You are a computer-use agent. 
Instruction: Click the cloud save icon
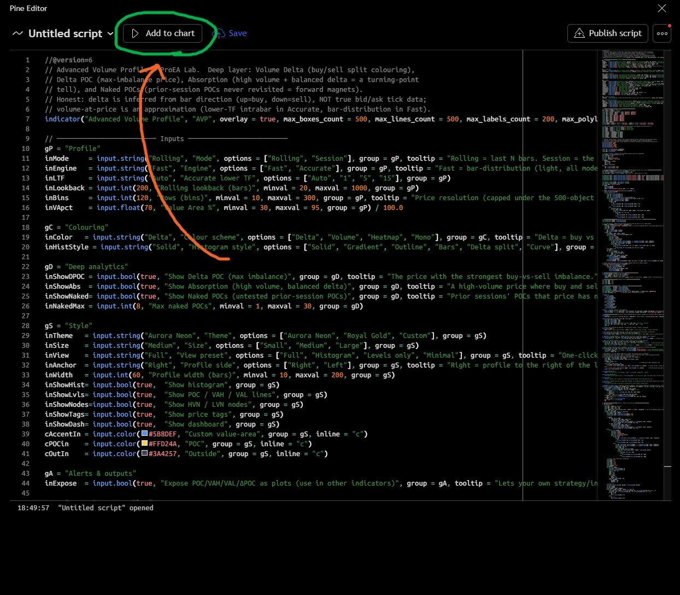219,34
